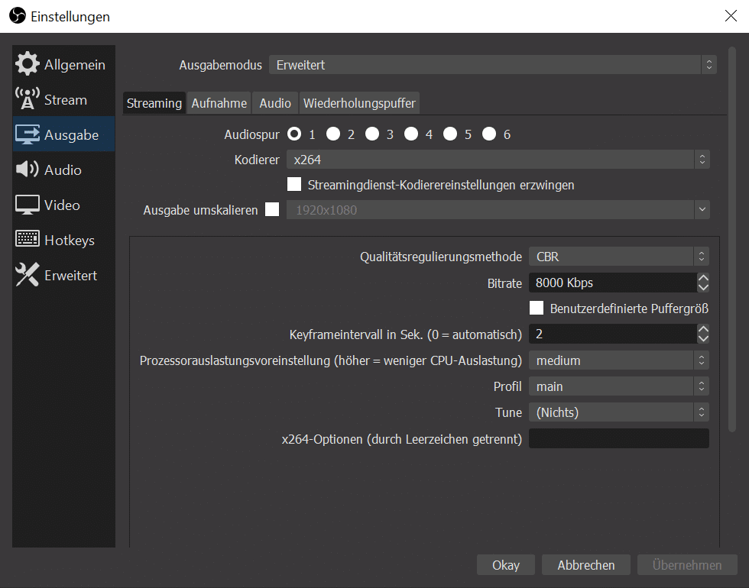Expand the Kodierer x264 dropdown
749x588 pixels.
click(x=498, y=160)
